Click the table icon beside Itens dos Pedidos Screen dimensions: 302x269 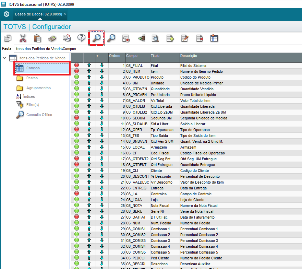pyautogui.click(x=13, y=58)
